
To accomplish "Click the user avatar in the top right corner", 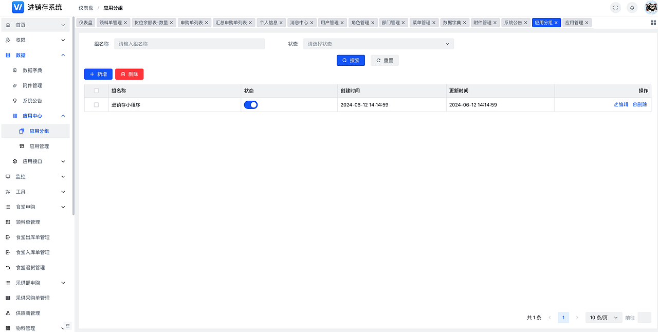I will coord(650,8).
